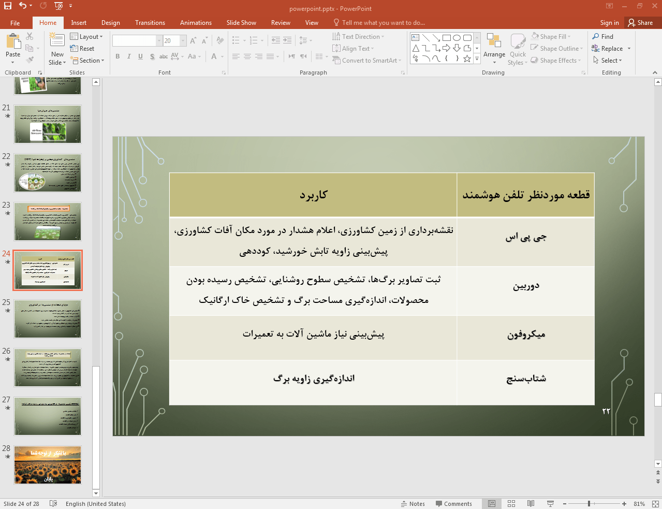The height and width of the screenshot is (509, 662).
Task: Toggle Strikethrough formatting
Action: click(164, 56)
